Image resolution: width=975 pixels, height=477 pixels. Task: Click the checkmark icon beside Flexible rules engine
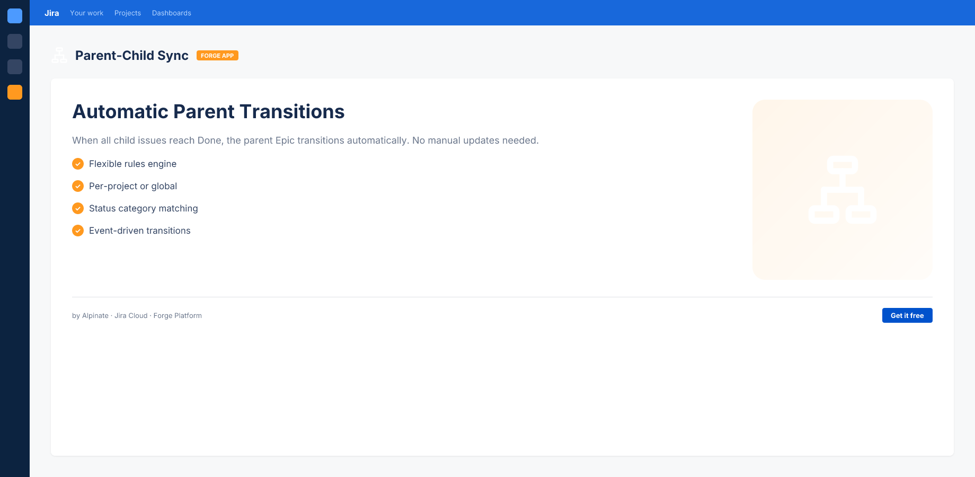click(78, 164)
